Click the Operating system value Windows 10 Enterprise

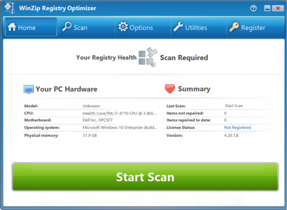click(x=119, y=128)
